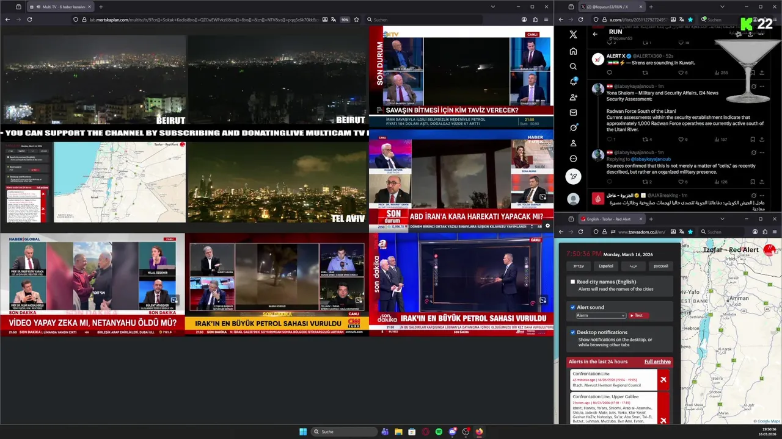Open X Profile person icon in sidebar
This screenshot has width=782, height=439.
pyautogui.click(x=573, y=143)
